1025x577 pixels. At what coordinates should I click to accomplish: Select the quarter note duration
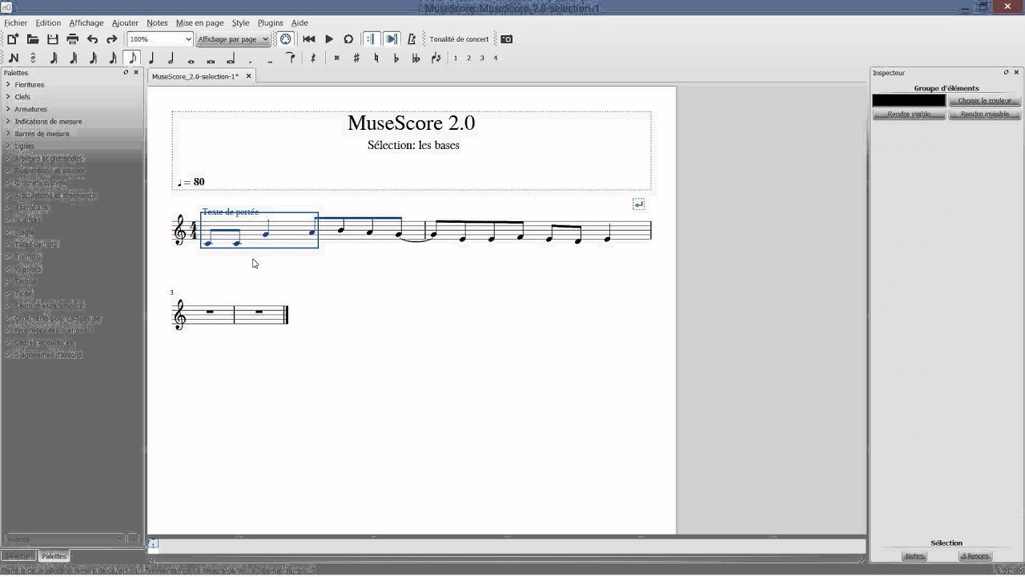pyautogui.click(x=151, y=58)
